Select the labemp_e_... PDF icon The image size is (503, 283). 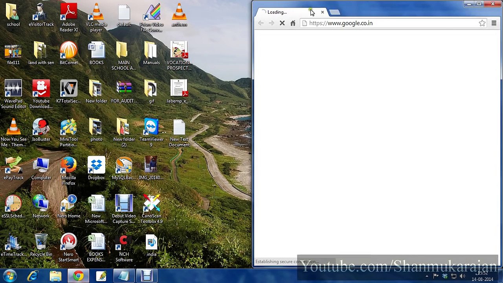(179, 92)
